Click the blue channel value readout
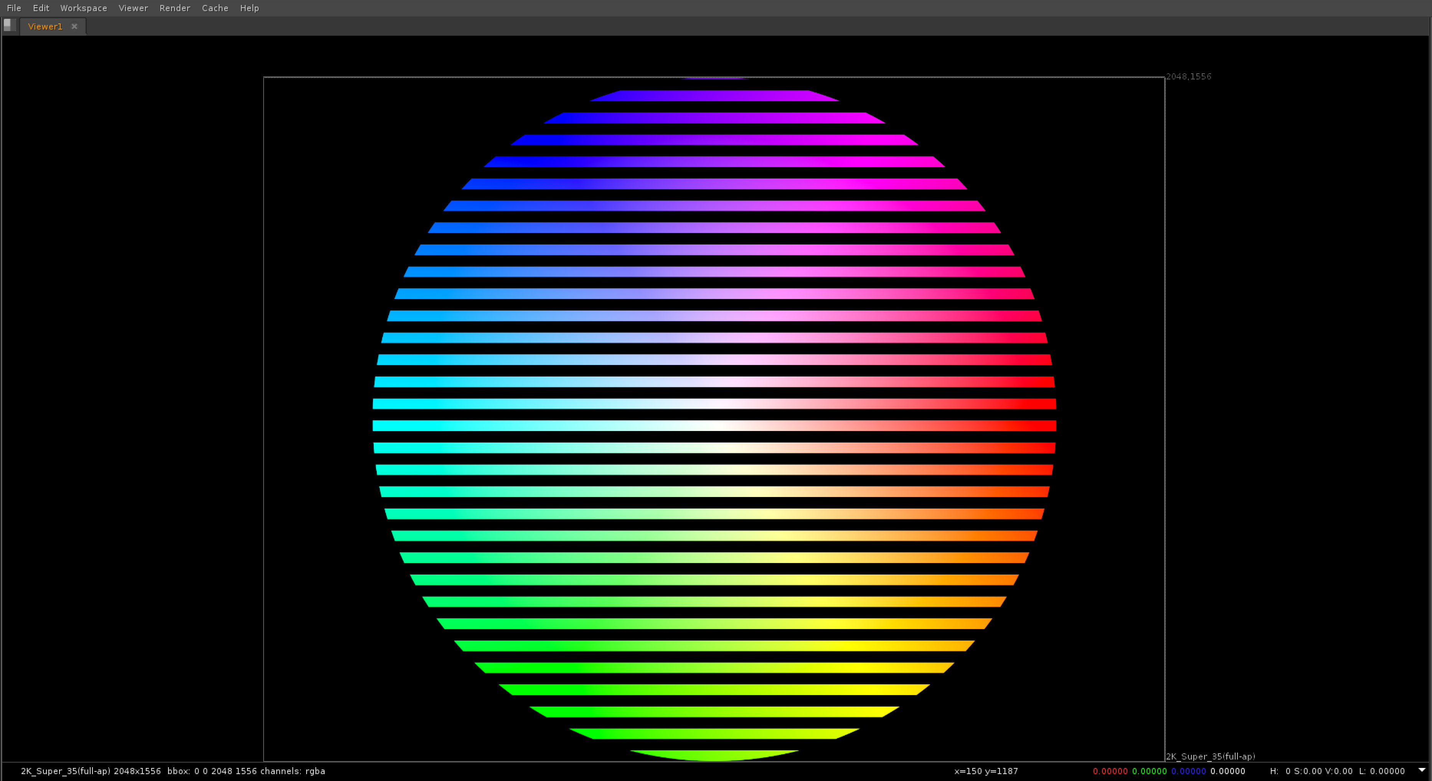The image size is (1432, 781). point(1188,771)
